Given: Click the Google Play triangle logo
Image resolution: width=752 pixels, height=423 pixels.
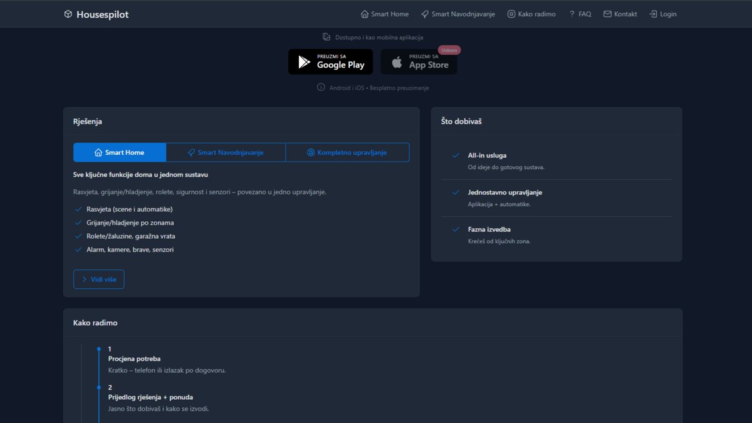Looking at the screenshot, I should (305, 62).
